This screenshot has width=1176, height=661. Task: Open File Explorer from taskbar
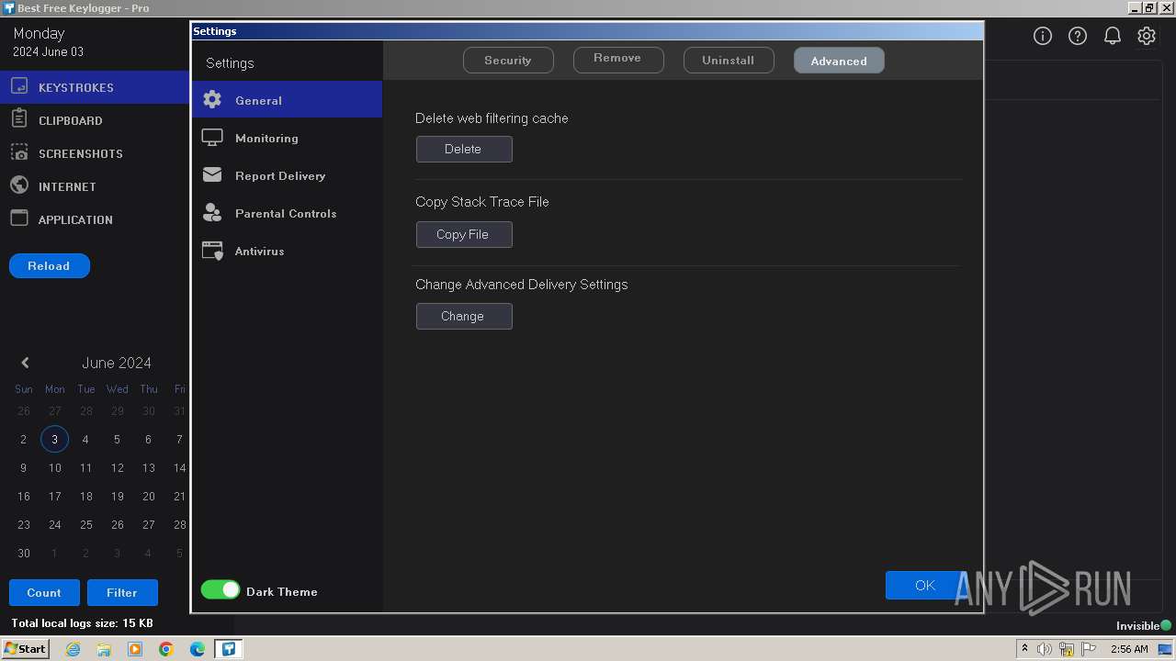(104, 649)
